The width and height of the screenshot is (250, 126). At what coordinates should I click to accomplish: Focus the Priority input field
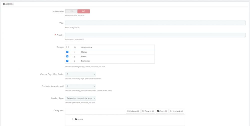tap(155, 35)
